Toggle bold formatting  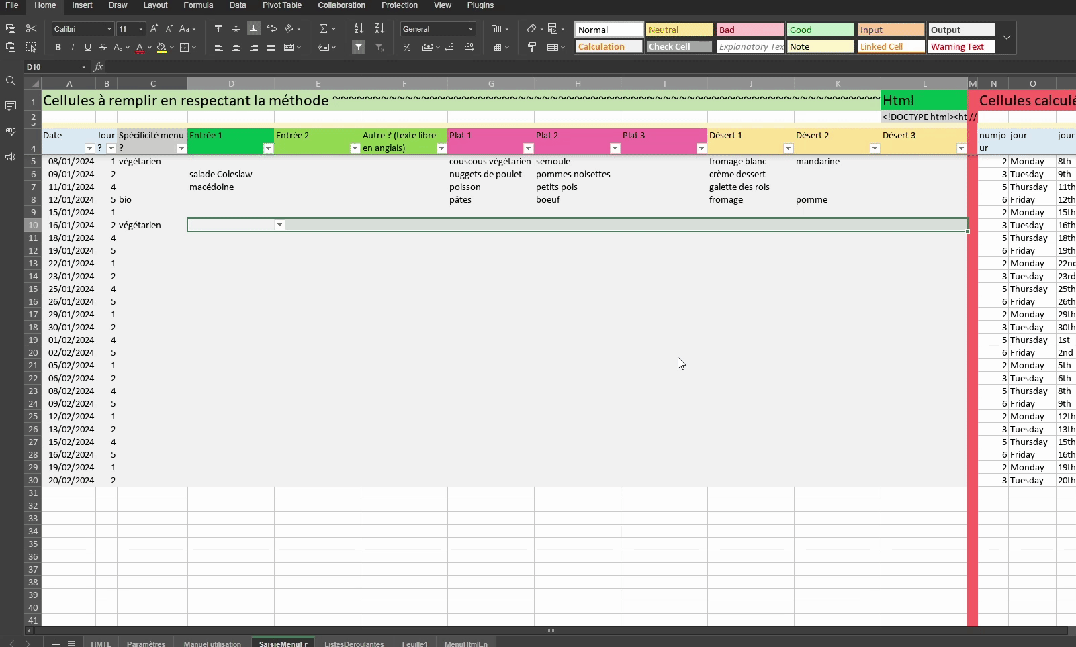[58, 47]
